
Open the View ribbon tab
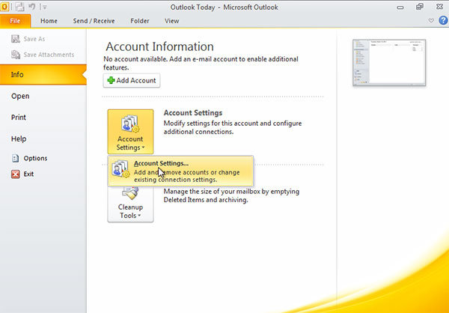172,21
